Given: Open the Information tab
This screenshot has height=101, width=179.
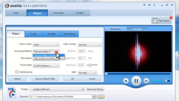Looking at the screenshot, I should [x=70, y=34].
